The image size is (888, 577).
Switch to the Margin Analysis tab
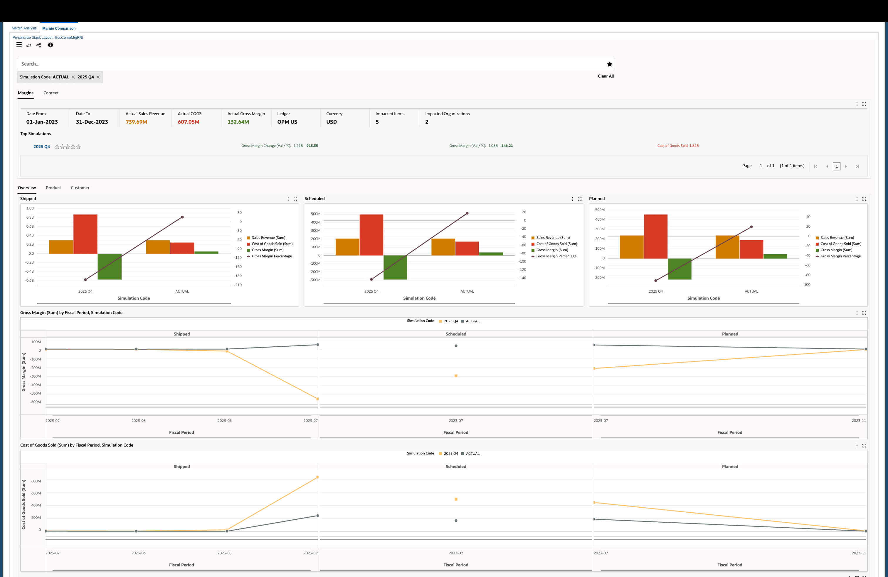coord(24,28)
